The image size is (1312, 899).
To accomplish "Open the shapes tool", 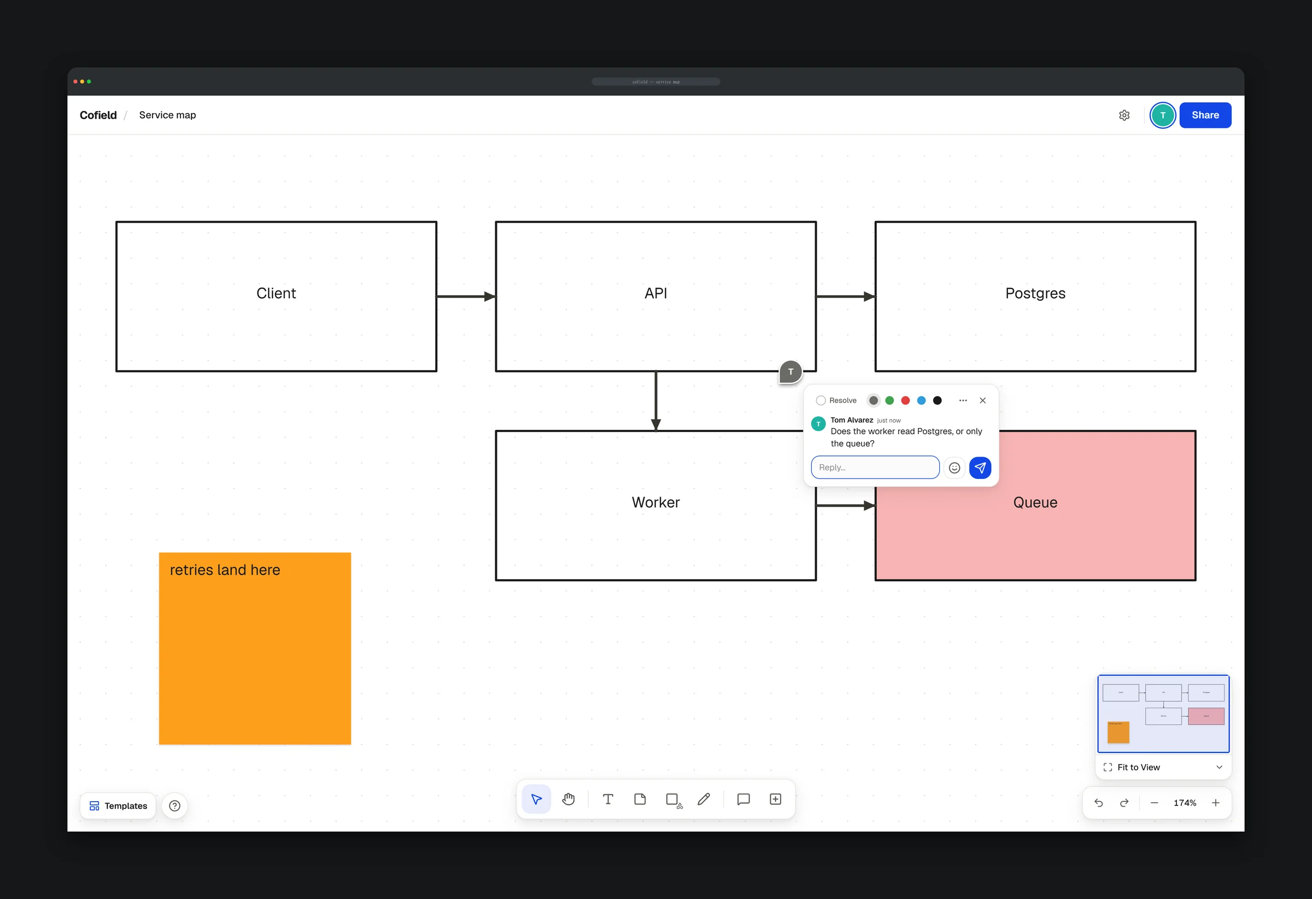I will click(673, 799).
